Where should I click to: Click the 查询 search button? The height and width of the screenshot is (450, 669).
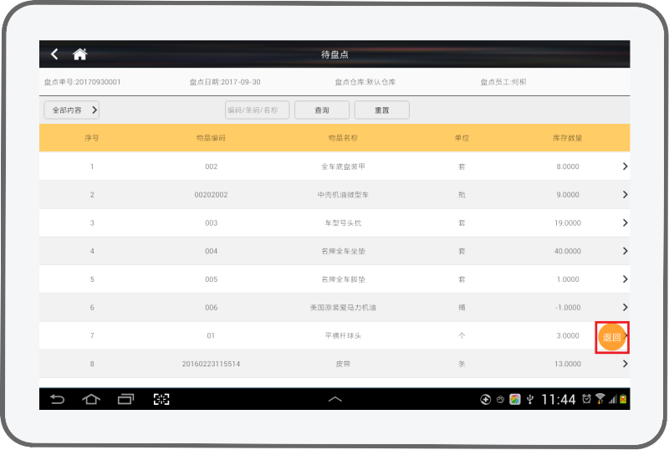[x=321, y=110]
